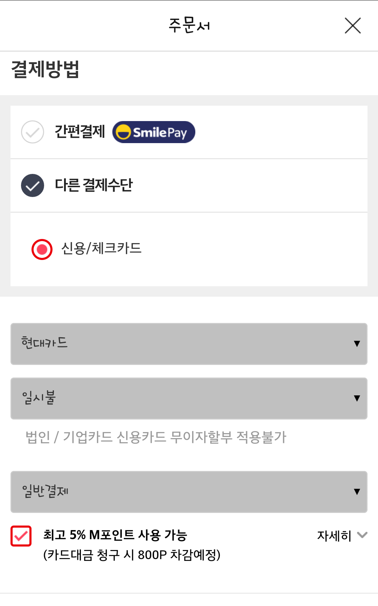Close the 주문서 order form
378x606 pixels.
(352, 26)
